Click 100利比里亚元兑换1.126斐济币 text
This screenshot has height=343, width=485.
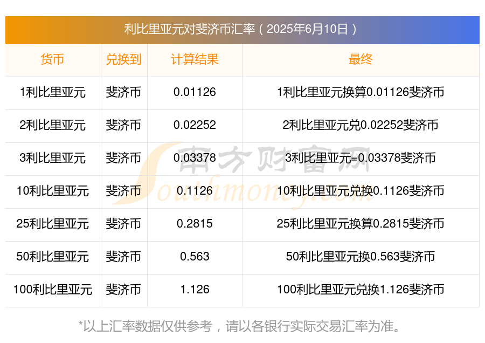tap(361, 290)
